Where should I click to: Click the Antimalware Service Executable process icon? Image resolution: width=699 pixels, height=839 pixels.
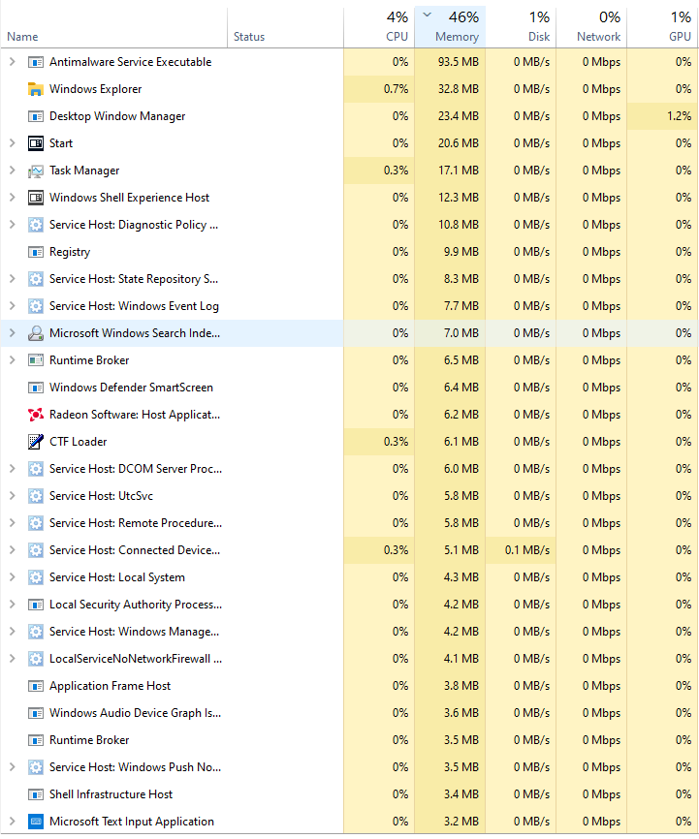pyautogui.click(x=35, y=62)
